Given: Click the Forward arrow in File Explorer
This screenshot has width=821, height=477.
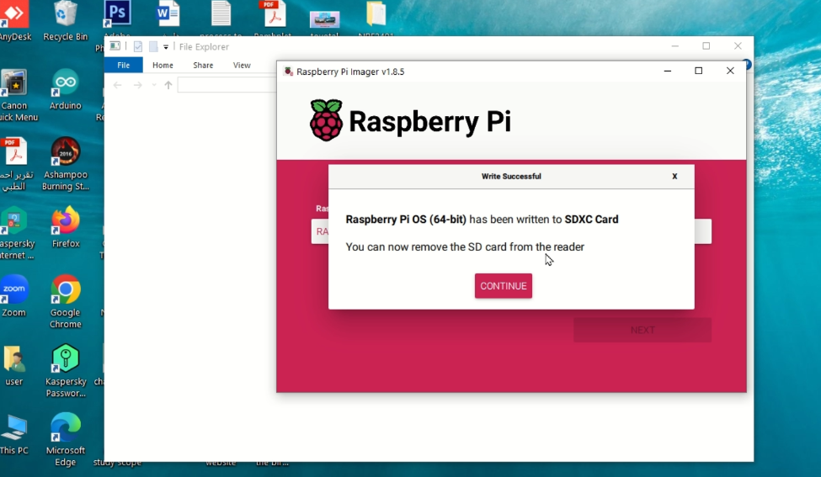Looking at the screenshot, I should pyautogui.click(x=138, y=85).
